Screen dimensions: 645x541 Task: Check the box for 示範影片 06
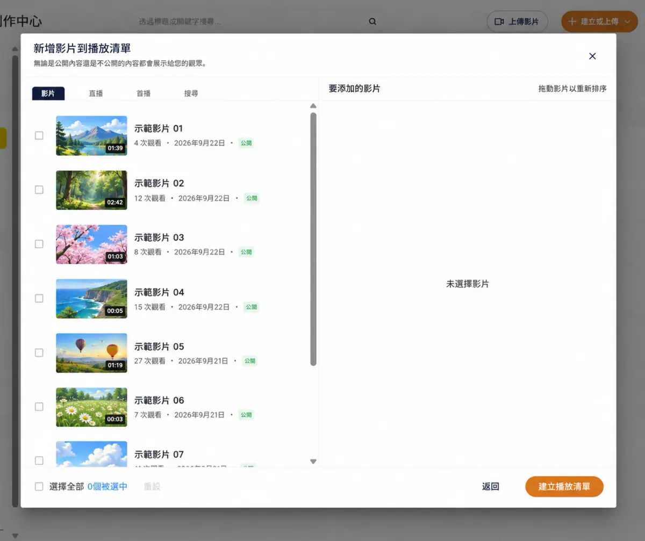[x=39, y=407]
